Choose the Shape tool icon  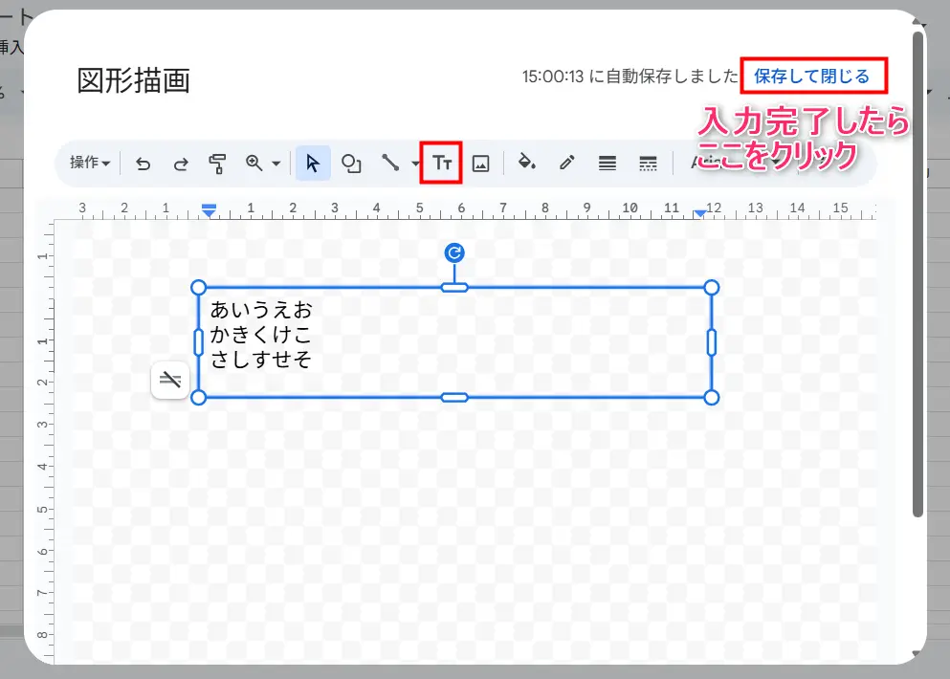pos(351,164)
